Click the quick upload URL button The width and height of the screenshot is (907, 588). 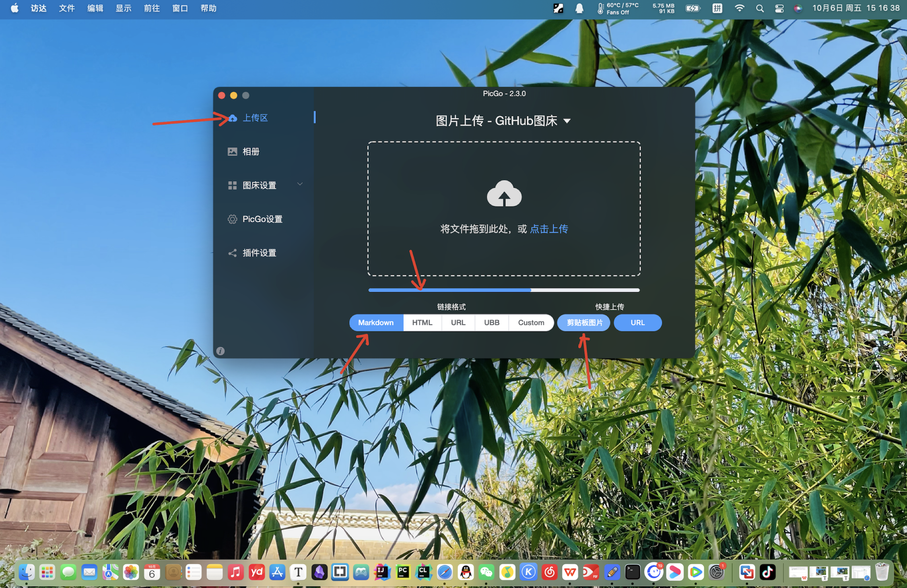[x=637, y=323]
